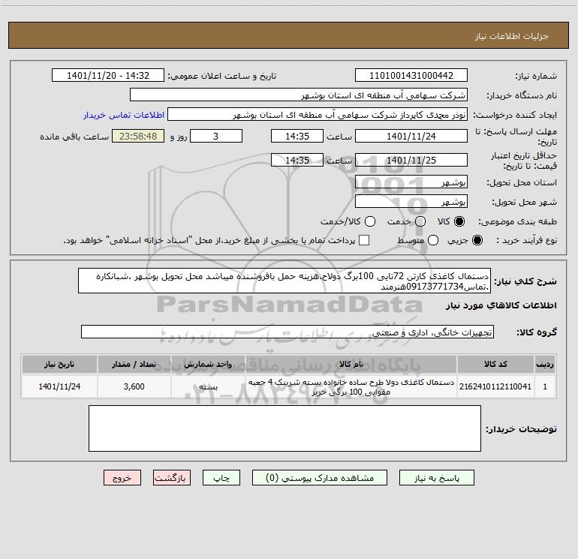Click the request creator name field

pyautogui.click(x=318, y=115)
